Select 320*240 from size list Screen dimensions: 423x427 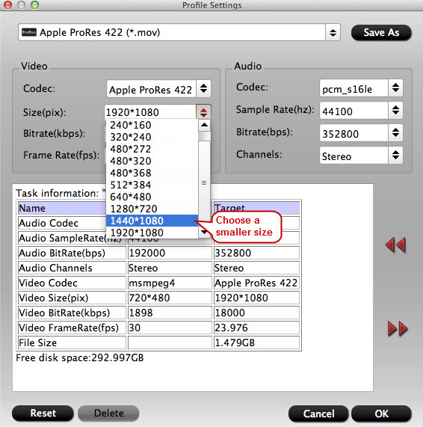(152, 137)
